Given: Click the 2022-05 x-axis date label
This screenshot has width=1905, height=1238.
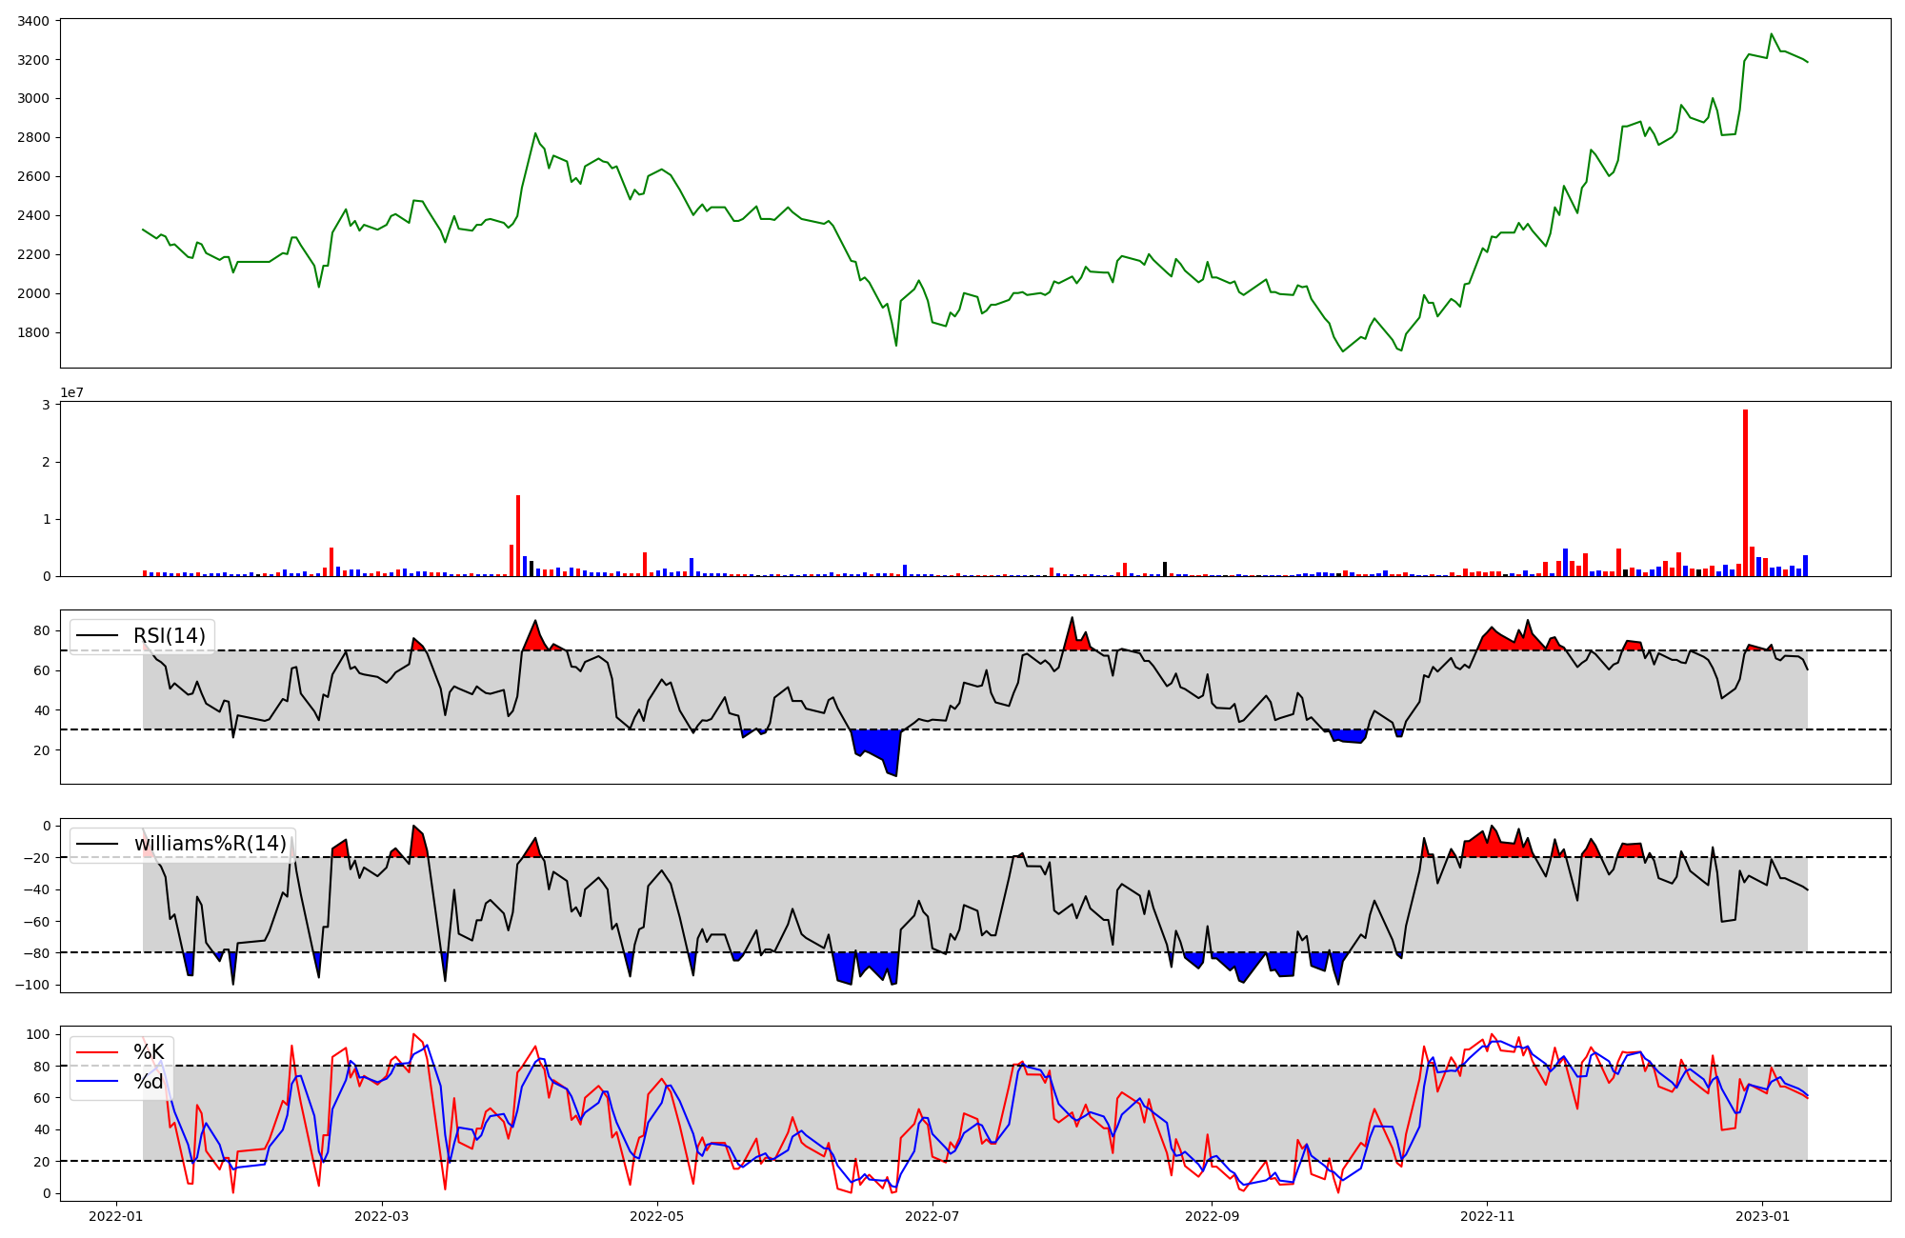Looking at the screenshot, I should 657,1216.
